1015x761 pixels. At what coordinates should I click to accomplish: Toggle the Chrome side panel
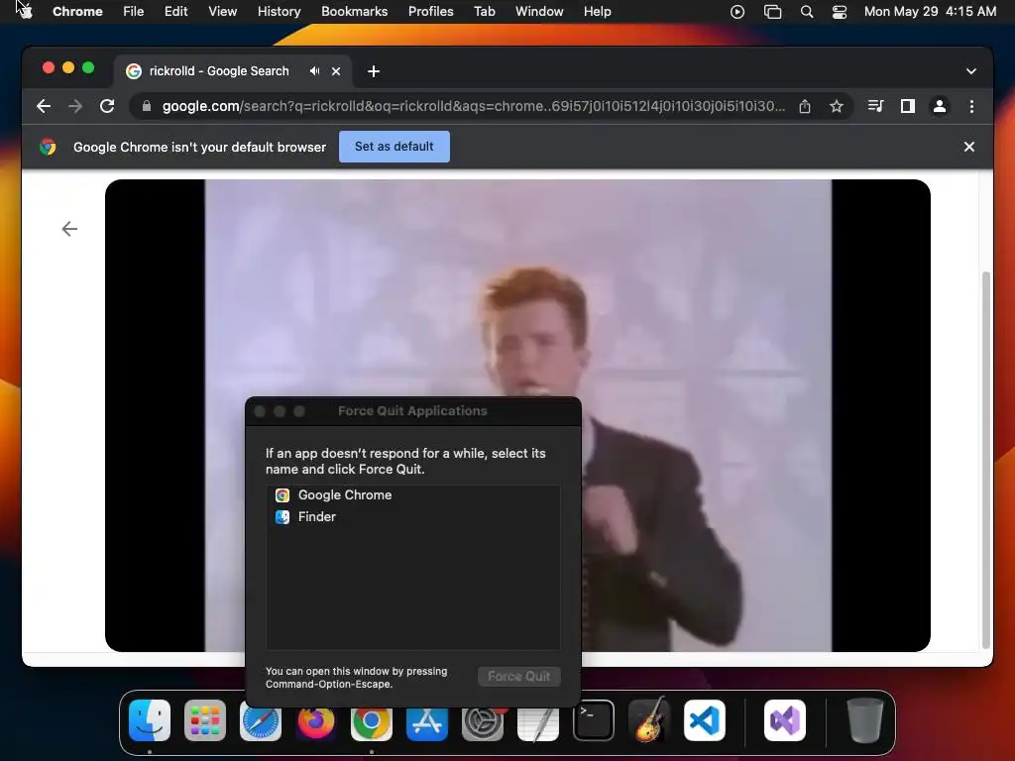coord(908,106)
